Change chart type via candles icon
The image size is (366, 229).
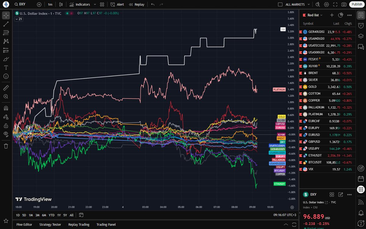pyautogui.click(x=61, y=5)
